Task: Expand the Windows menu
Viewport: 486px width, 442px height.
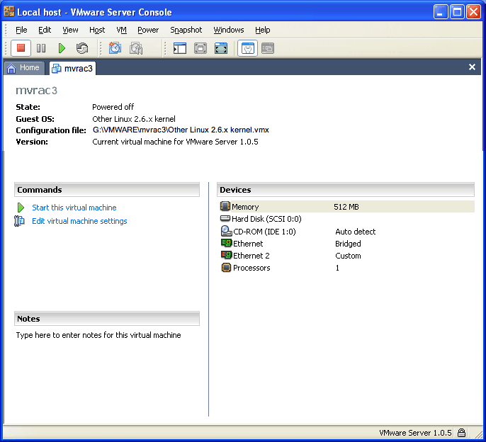Action: (x=228, y=30)
